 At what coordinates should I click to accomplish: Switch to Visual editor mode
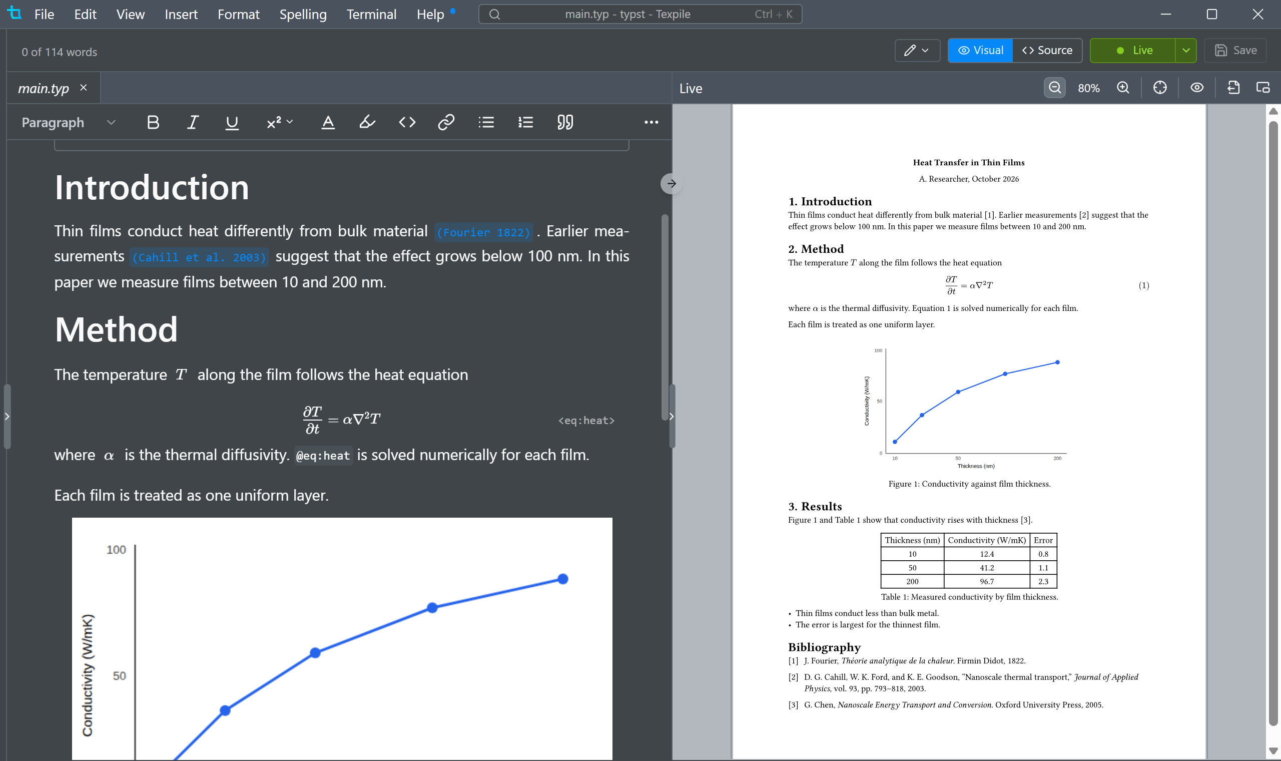(x=980, y=50)
